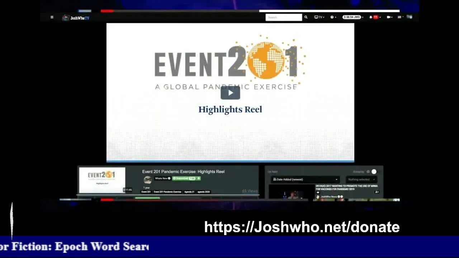The image size is (459, 258).
Task: Open the video camera upload menu
Action: (x=390, y=17)
